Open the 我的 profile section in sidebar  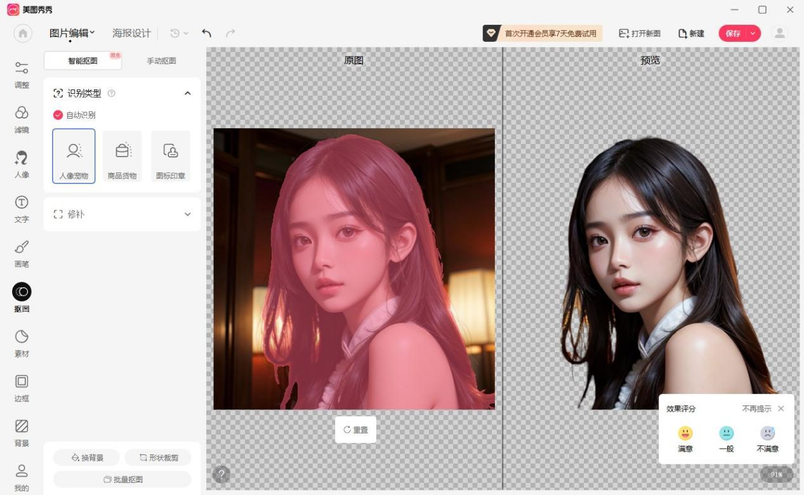point(22,477)
